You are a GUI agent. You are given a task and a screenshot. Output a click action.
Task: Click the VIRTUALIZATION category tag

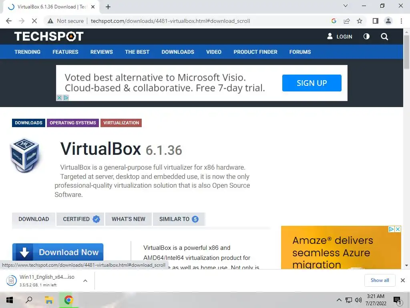pos(121,123)
